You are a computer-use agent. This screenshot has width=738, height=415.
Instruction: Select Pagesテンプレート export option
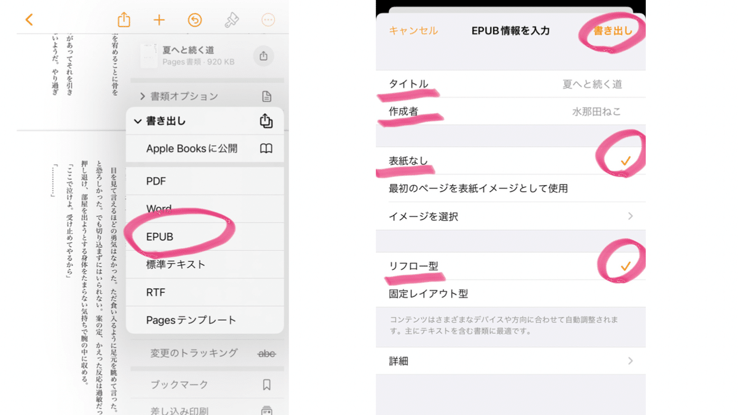[x=205, y=320]
